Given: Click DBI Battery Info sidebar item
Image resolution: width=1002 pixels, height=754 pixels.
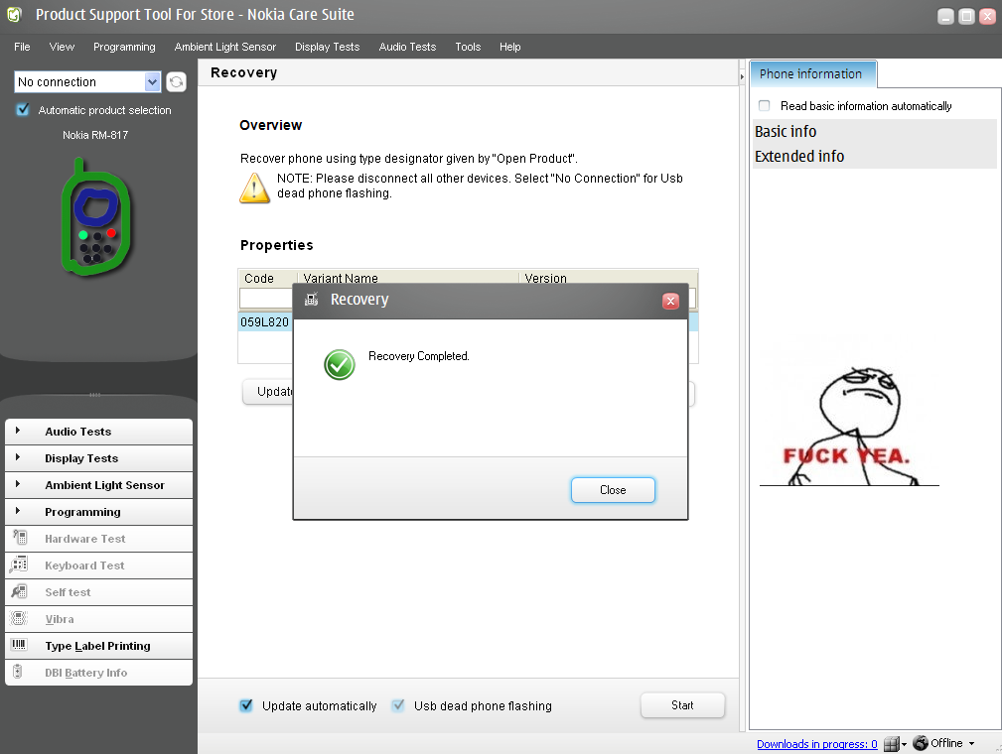Looking at the screenshot, I should pyautogui.click(x=98, y=673).
